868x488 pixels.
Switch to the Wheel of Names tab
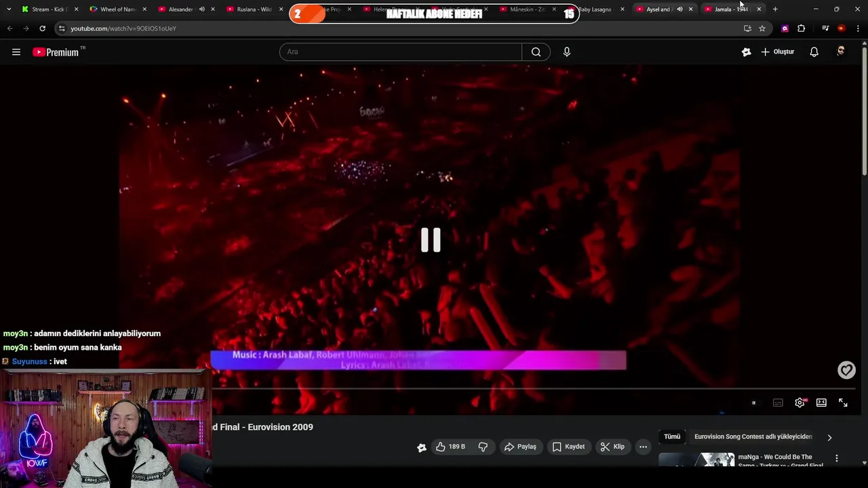pos(118,9)
